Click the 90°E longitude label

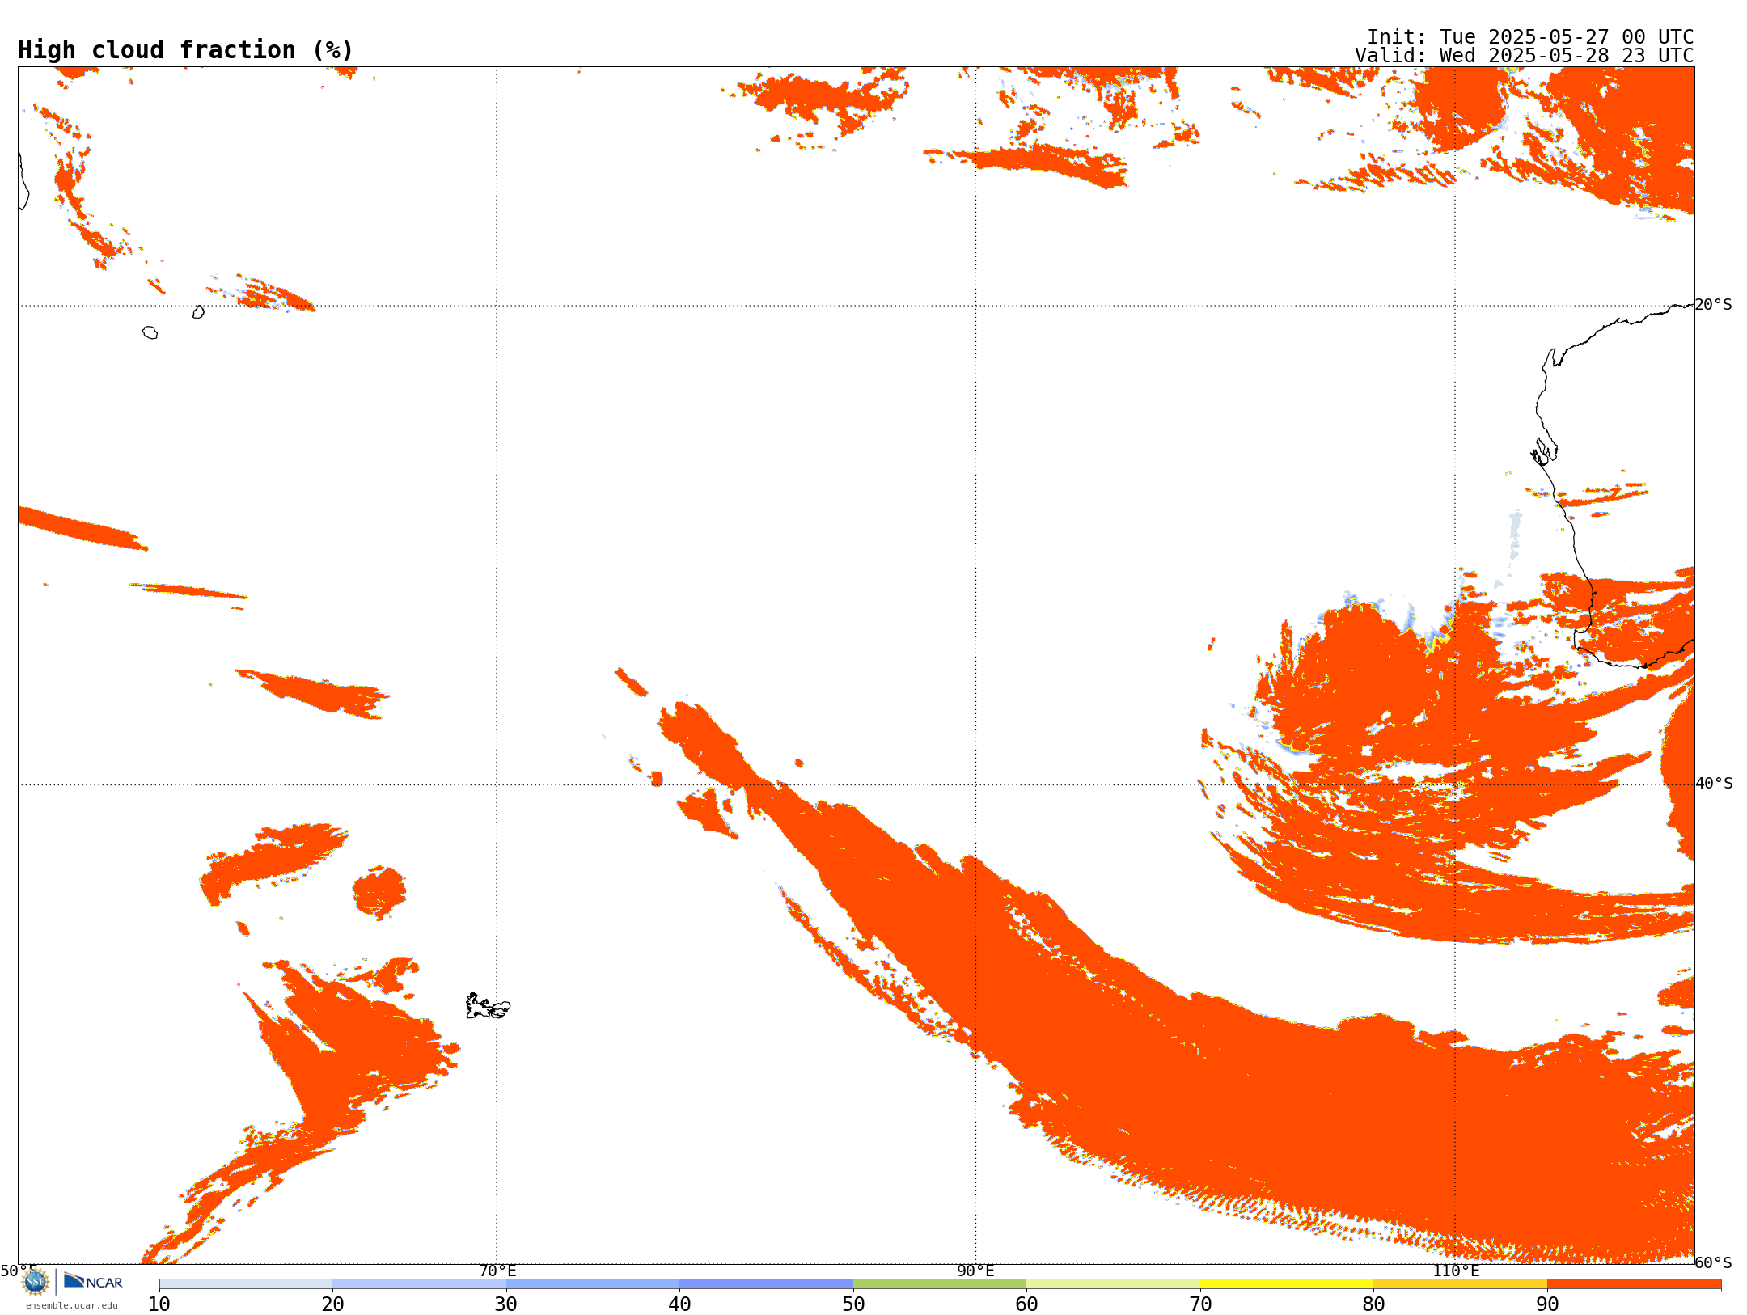click(975, 1271)
